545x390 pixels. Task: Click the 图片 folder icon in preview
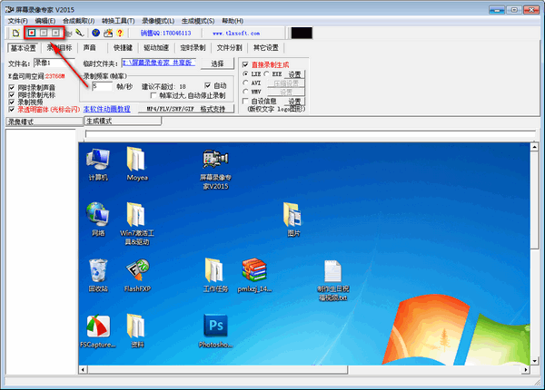pyautogui.click(x=293, y=219)
